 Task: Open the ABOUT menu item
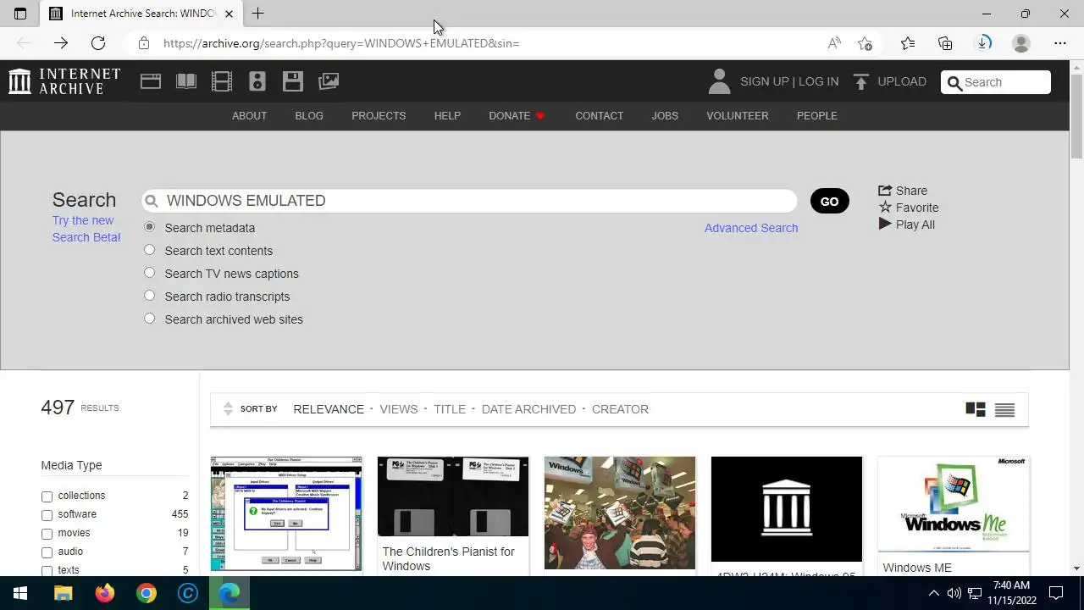[249, 115]
